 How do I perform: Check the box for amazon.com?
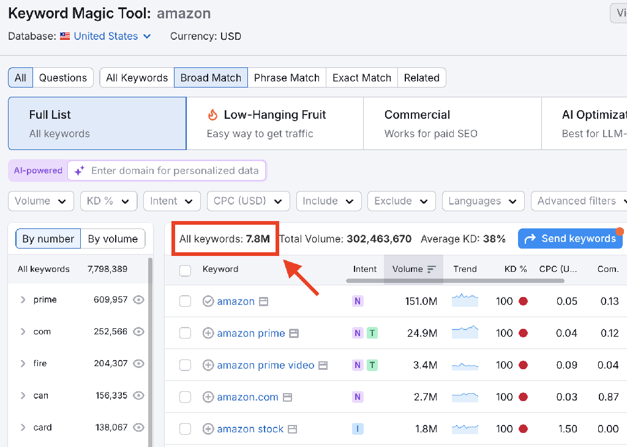pos(185,397)
